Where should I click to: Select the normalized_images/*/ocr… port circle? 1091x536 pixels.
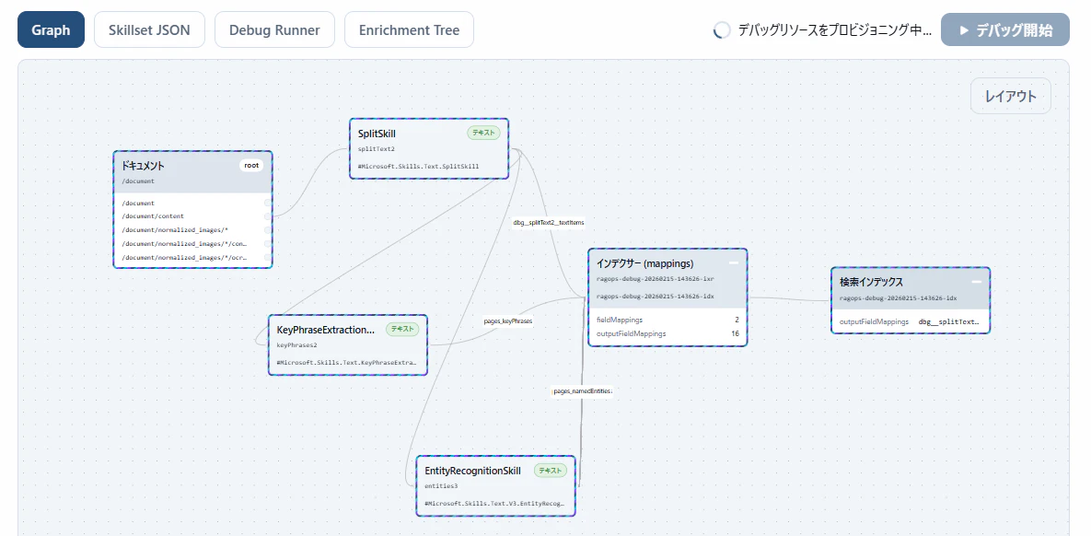[x=268, y=258]
